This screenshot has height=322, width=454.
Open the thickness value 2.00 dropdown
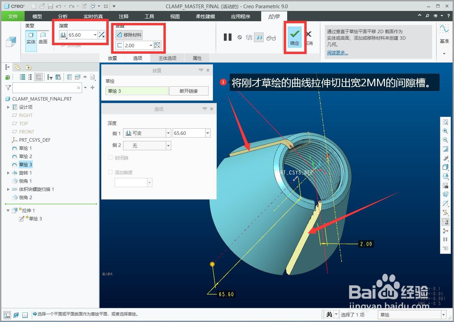(x=151, y=45)
